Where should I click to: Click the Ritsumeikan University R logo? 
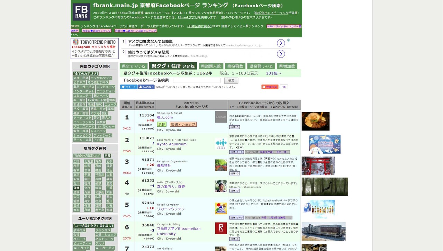(221, 228)
